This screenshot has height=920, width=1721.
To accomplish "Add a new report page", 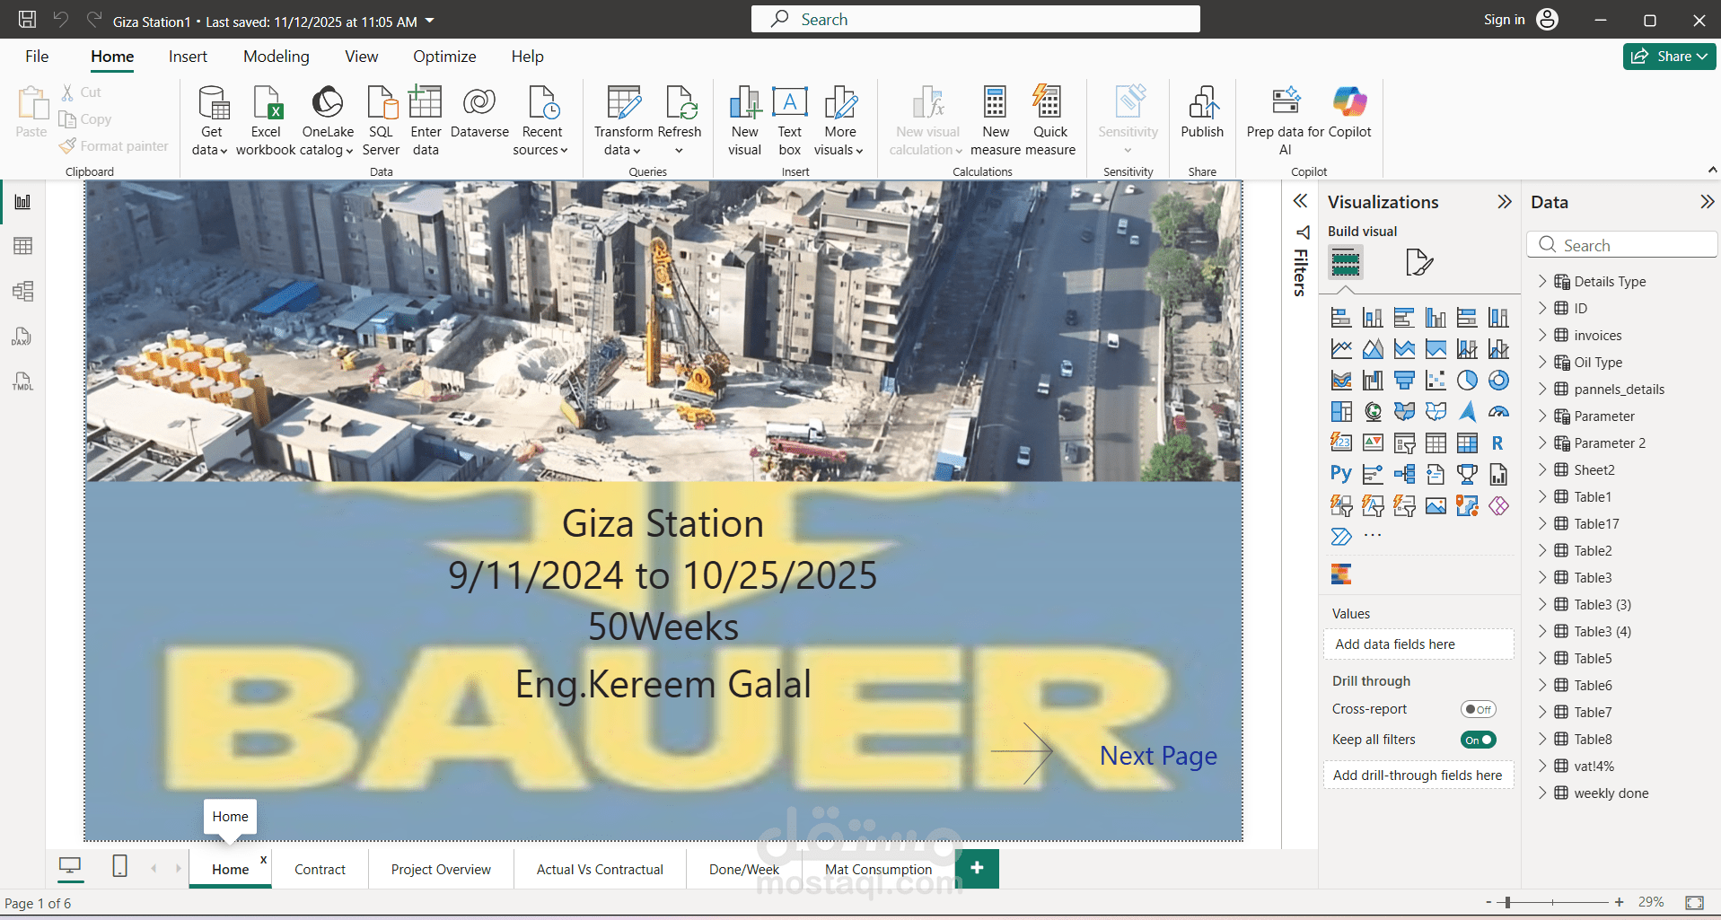I will pyautogui.click(x=977, y=868).
